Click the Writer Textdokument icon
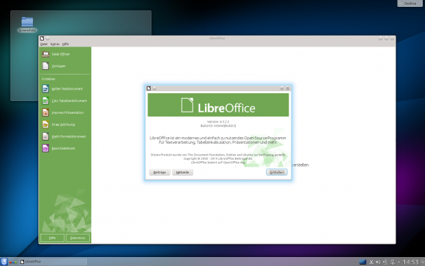The image size is (425, 266). coord(45,88)
